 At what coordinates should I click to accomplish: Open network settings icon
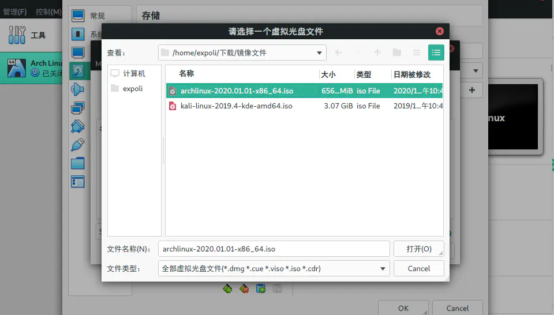point(78,108)
